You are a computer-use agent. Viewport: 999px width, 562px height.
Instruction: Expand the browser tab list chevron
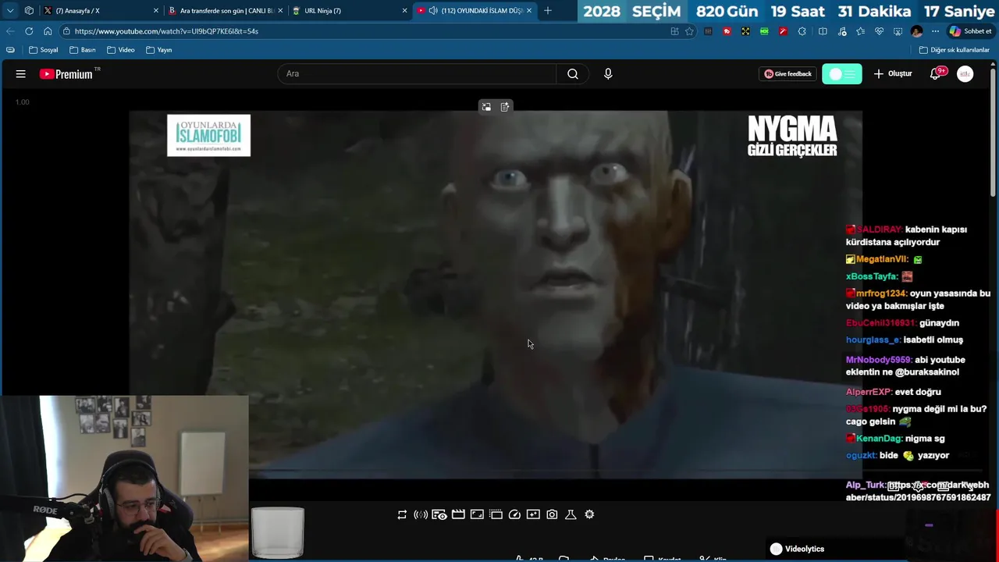[10, 11]
